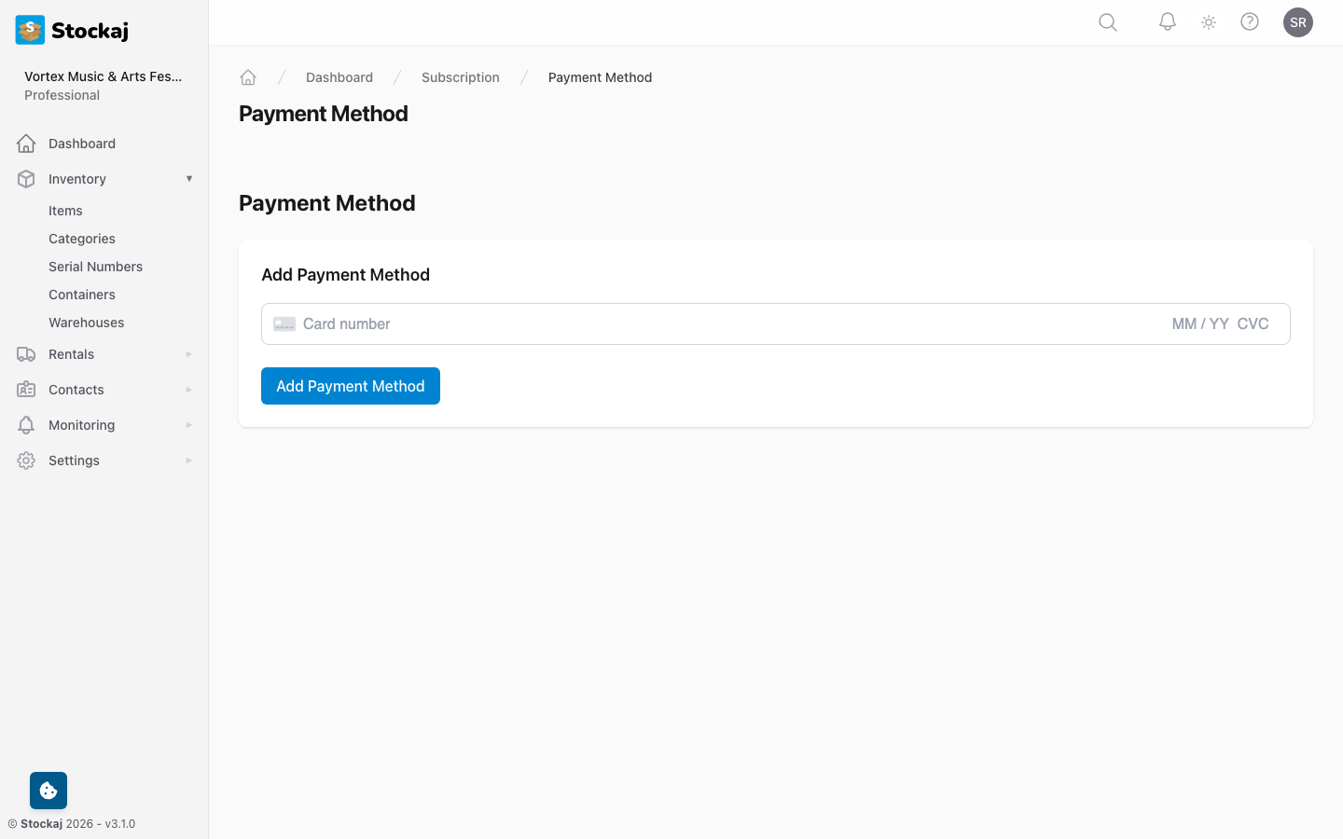Screen dimensions: 1343x839
Task: Collapse the Inventory sidebar section
Action: [x=189, y=178]
